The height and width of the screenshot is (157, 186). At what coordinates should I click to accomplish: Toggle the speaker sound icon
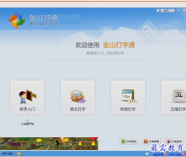pyautogui.click(x=147, y=154)
